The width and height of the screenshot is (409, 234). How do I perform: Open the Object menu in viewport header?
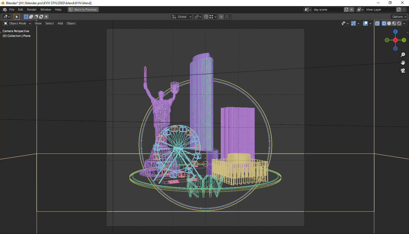(71, 23)
